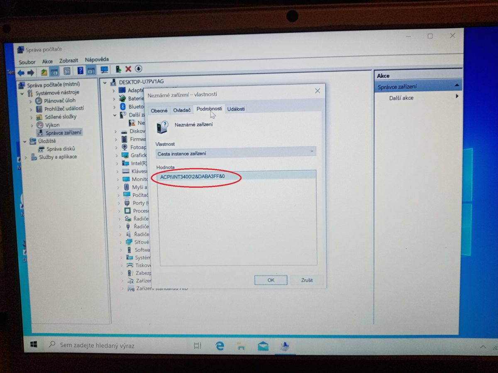Click Další akce in the Akce pane
Viewport: 498px width, 373px height.
(x=401, y=98)
